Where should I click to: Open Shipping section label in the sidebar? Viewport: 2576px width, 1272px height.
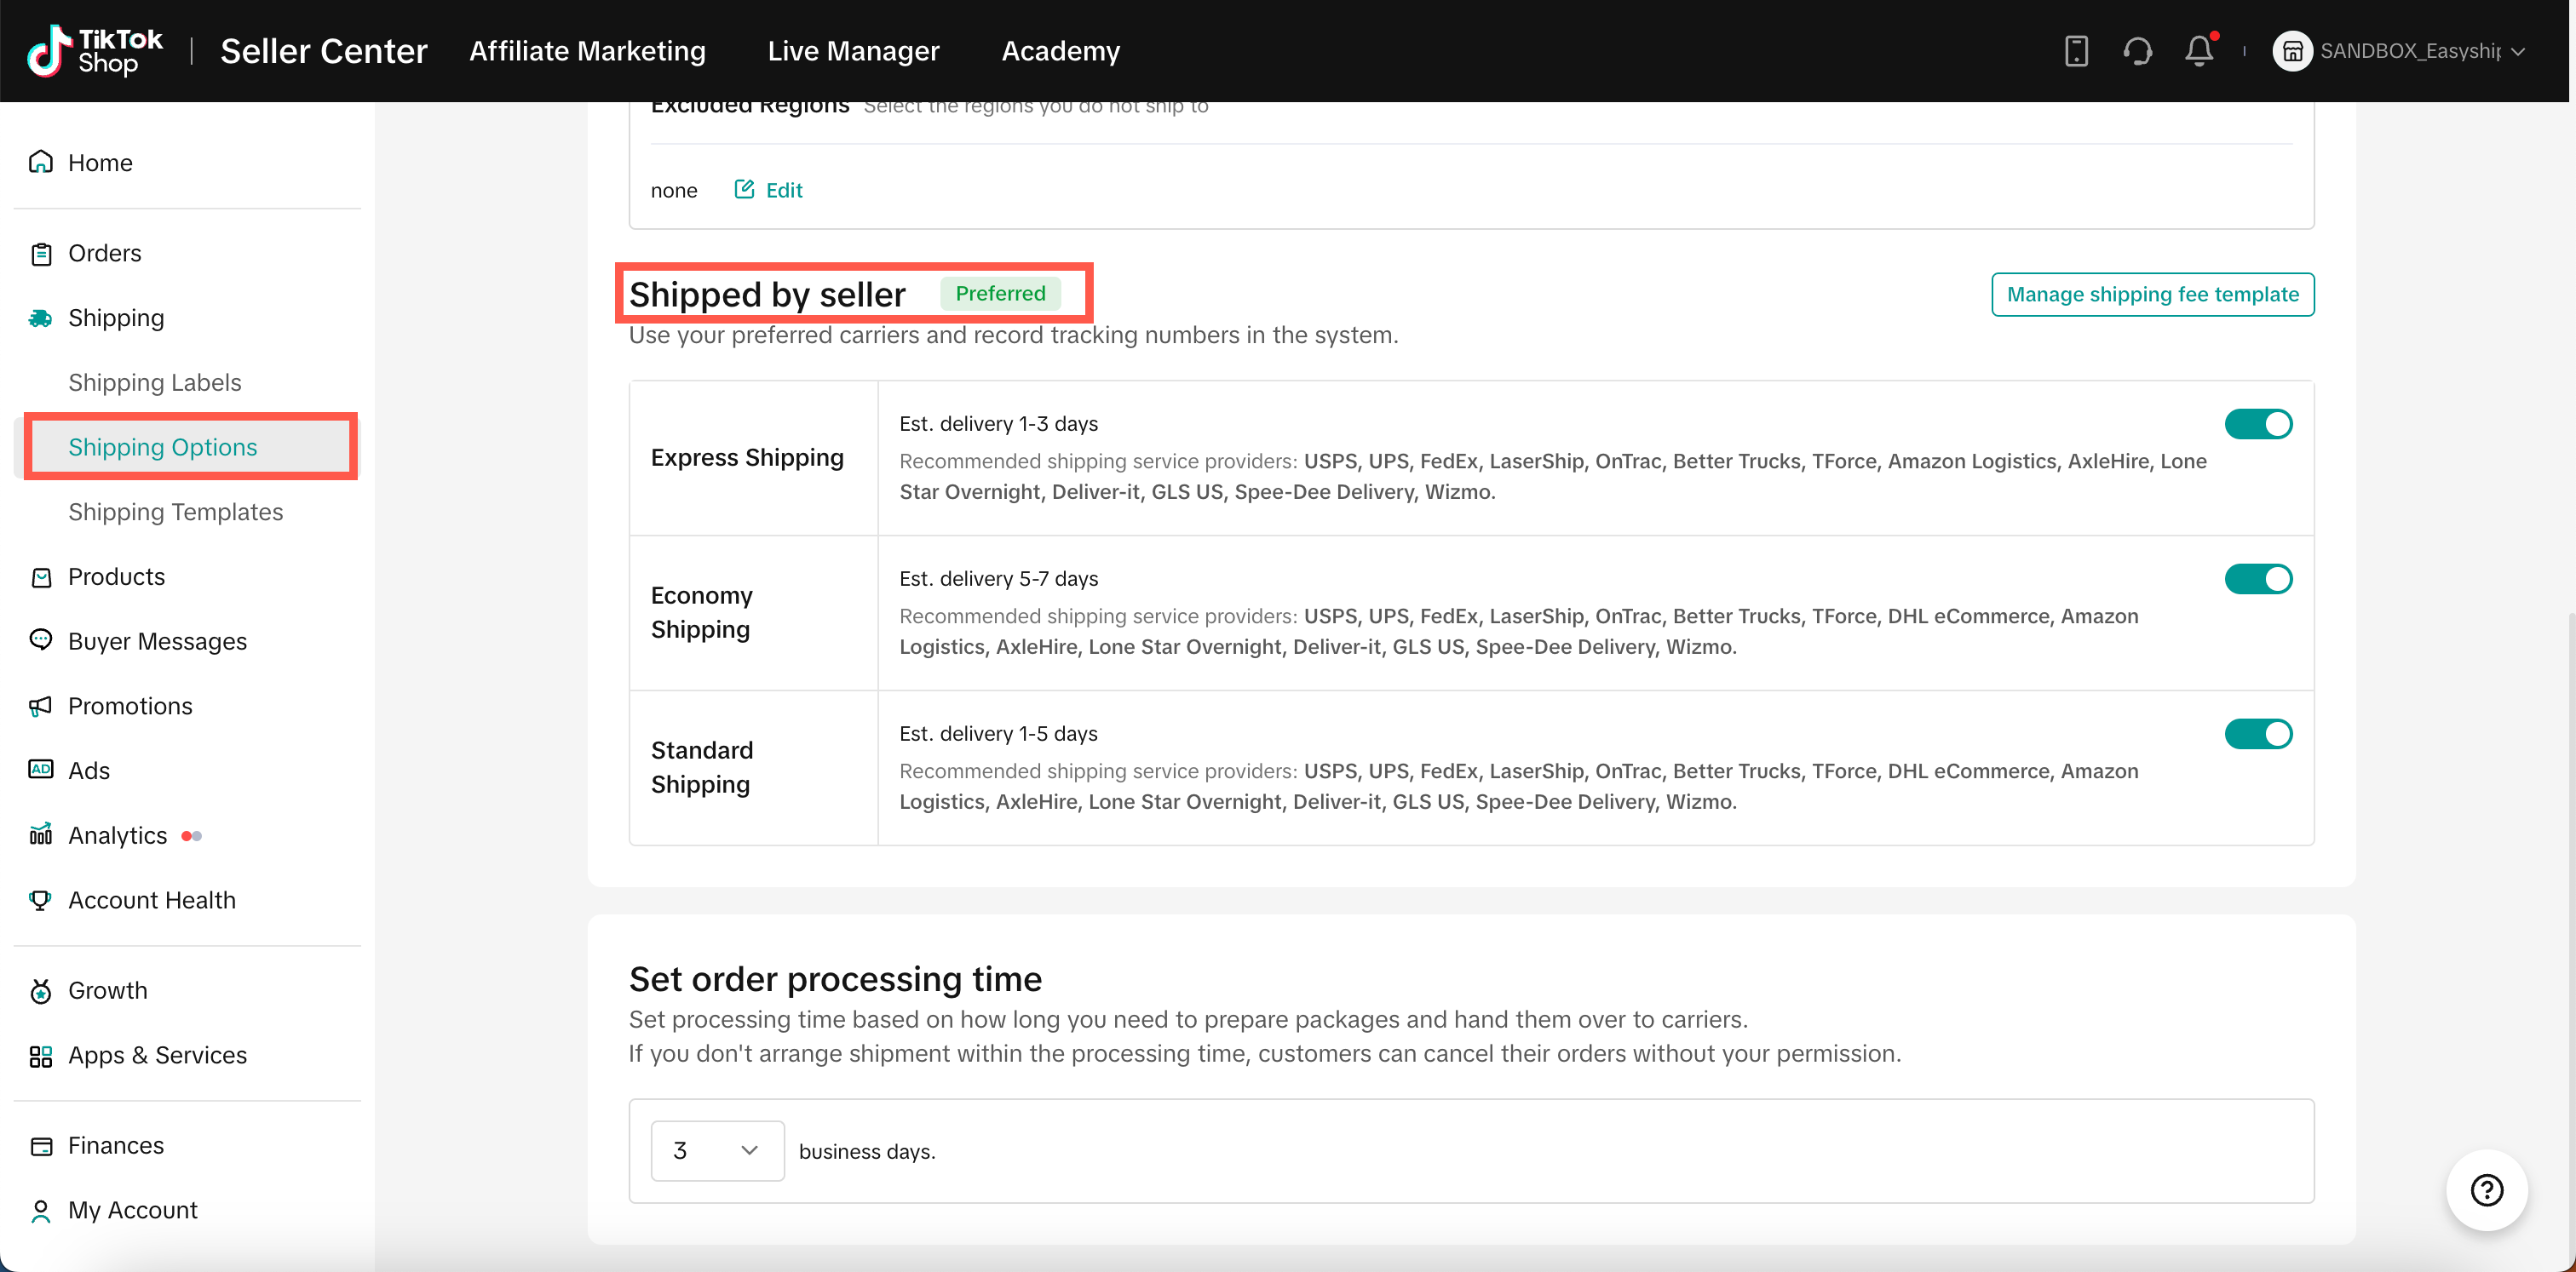click(116, 318)
